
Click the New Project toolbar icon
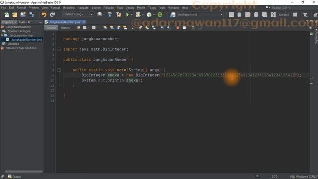tap(15, 15)
